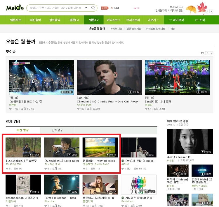
Task: Play 비투비 I Mean 자켓 촬영 thumbnail
Action: (178, 171)
